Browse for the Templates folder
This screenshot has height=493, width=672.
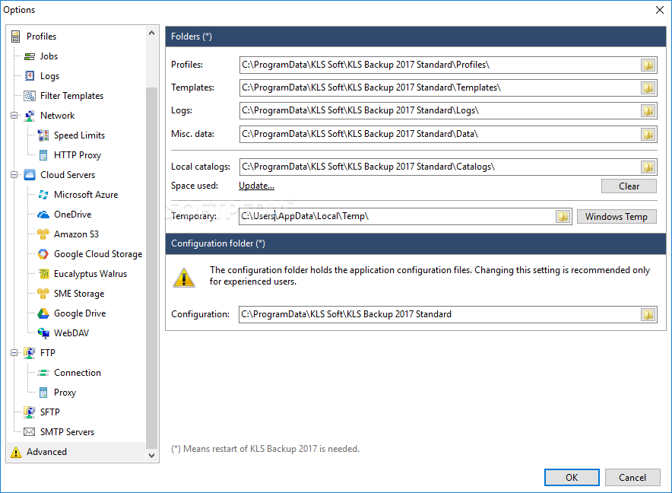(648, 87)
